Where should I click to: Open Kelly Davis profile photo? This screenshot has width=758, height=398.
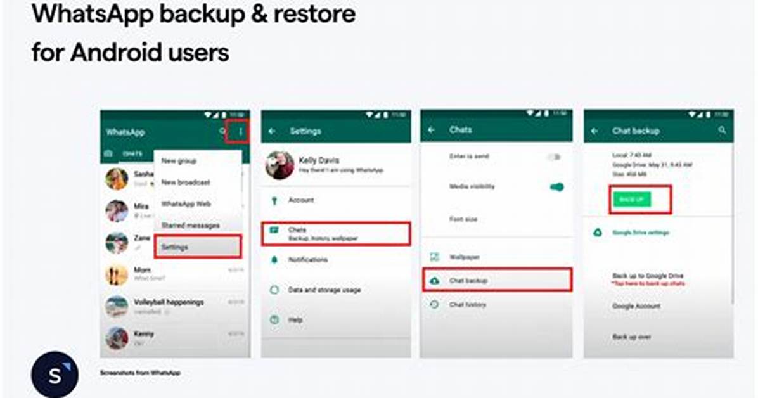point(279,165)
